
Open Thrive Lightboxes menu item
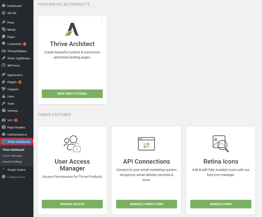click(x=19, y=58)
